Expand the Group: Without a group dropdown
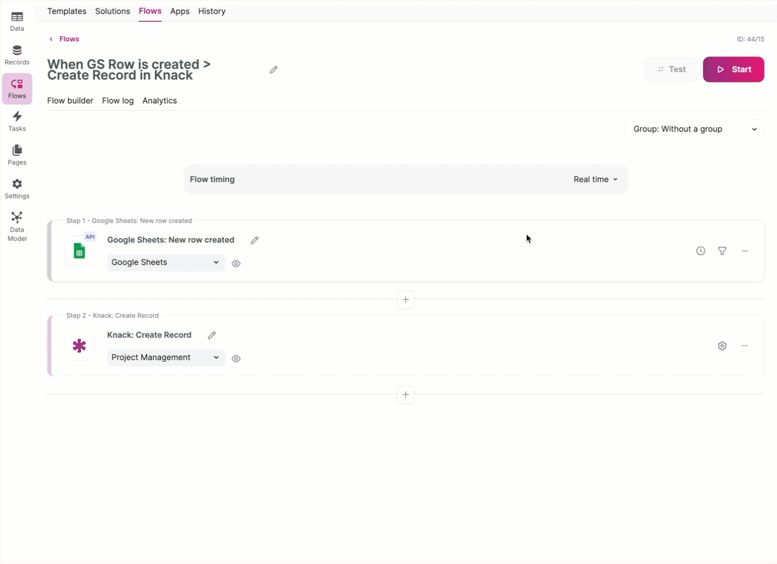Screen dimensions: 777x564 pyautogui.click(x=694, y=129)
